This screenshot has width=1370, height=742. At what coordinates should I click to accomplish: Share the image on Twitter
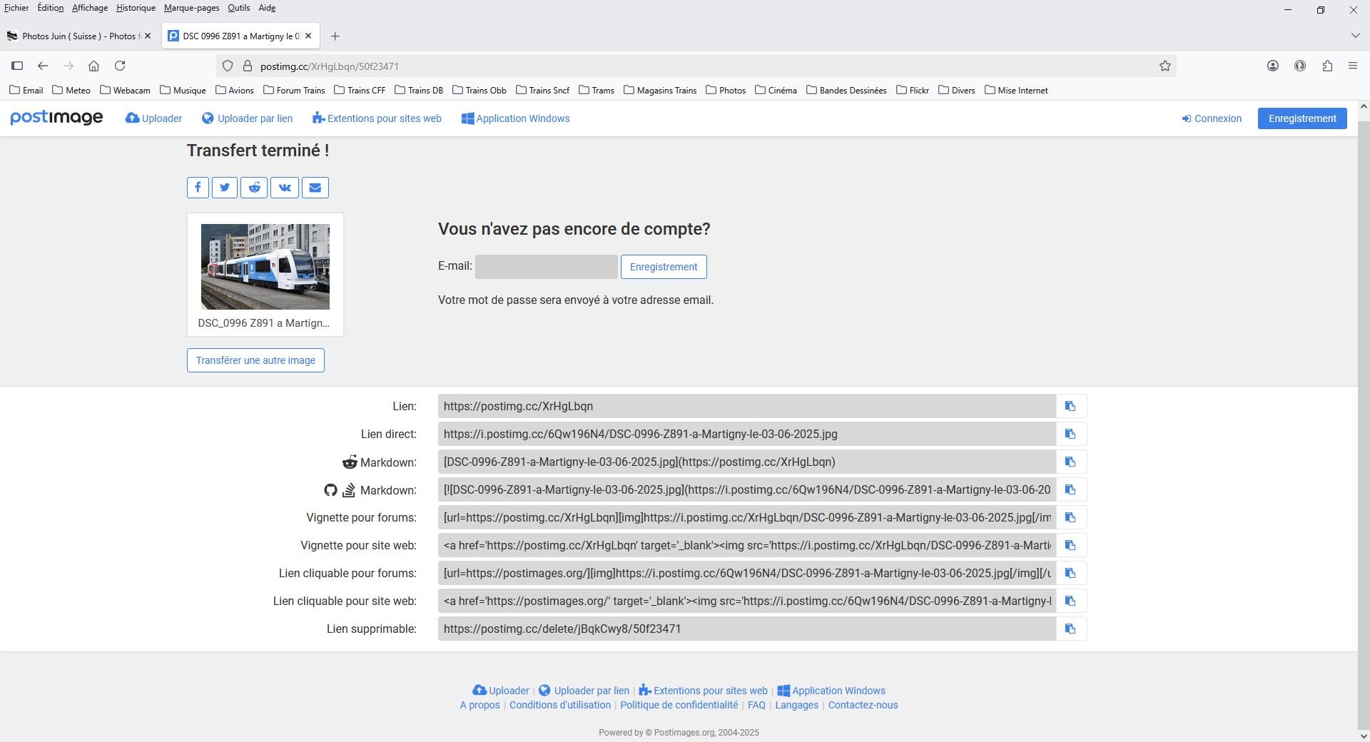click(x=225, y=188)
